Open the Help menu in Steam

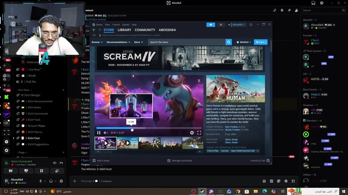[x=134, y=25]
